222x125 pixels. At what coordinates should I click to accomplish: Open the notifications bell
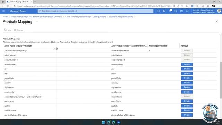pyautogui.click(x=170, y=11)
